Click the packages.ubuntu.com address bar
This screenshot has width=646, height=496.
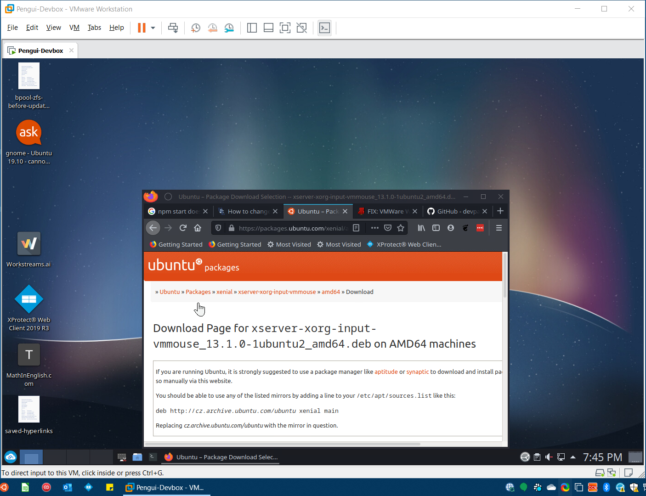[293, 228]
